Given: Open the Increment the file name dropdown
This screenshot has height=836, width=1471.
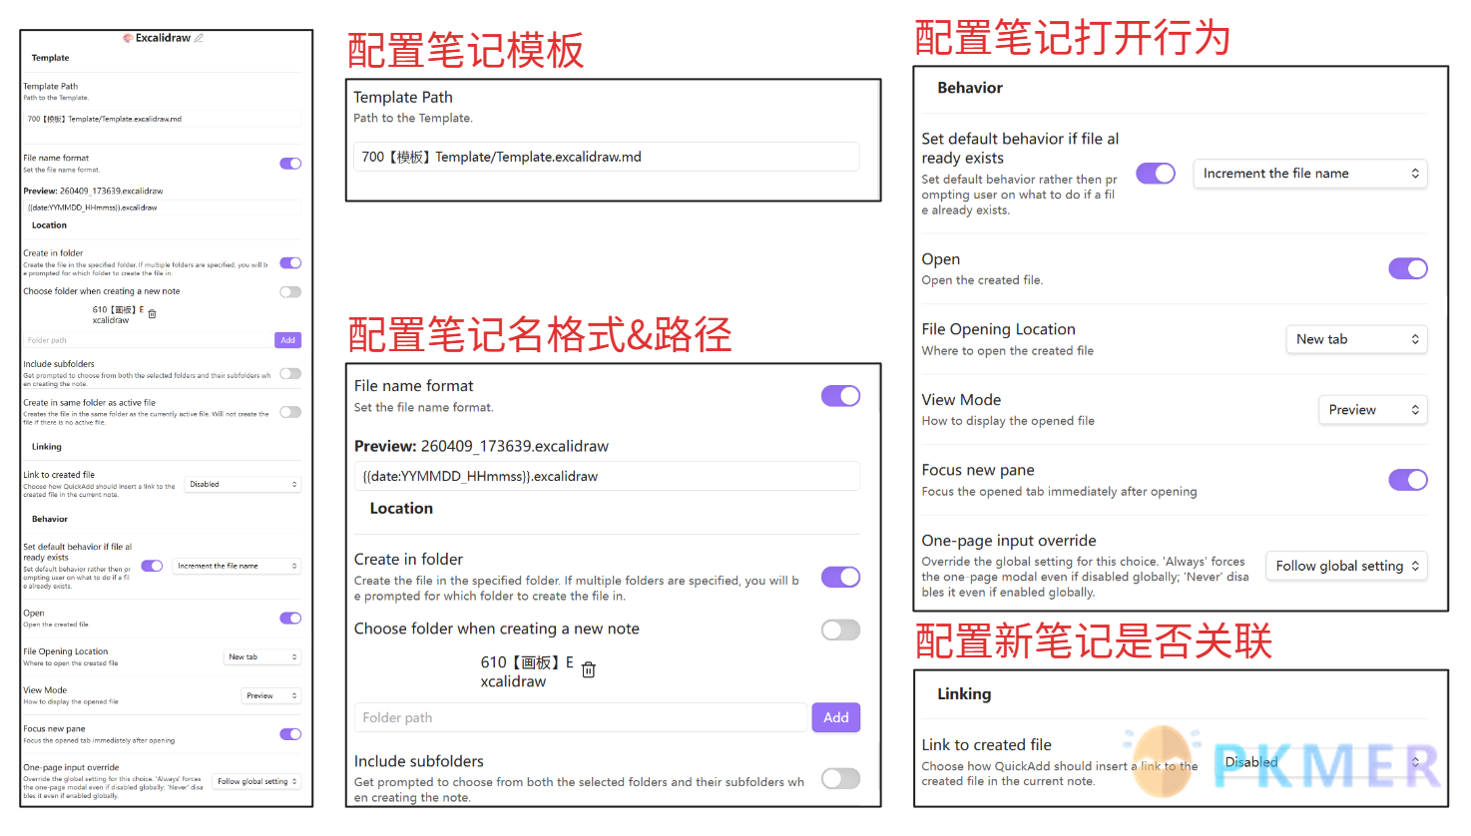Looking at the screenshot, I should point(1309,174).
